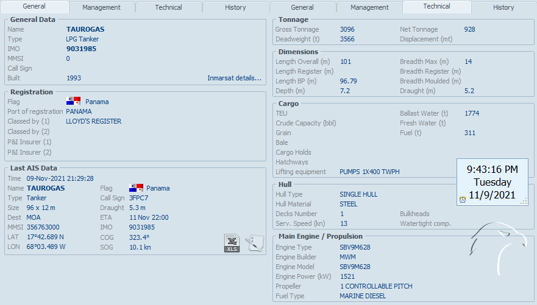Image resolution: width=537 pixels, height=305 pixels.
Task: Open the map location icon beside XLS
Action: pyautogui.click(x=255, y=243)
